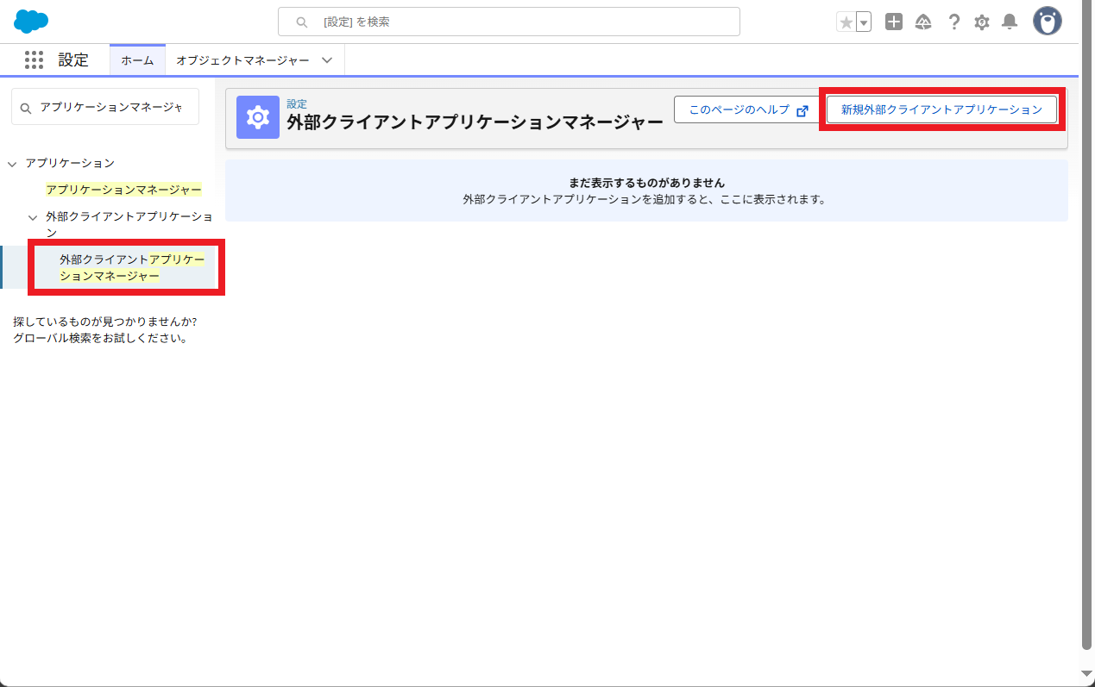
Task: Open the オブジェクトマネージャー tab dropdown chevron
Action: coord(327,60)
